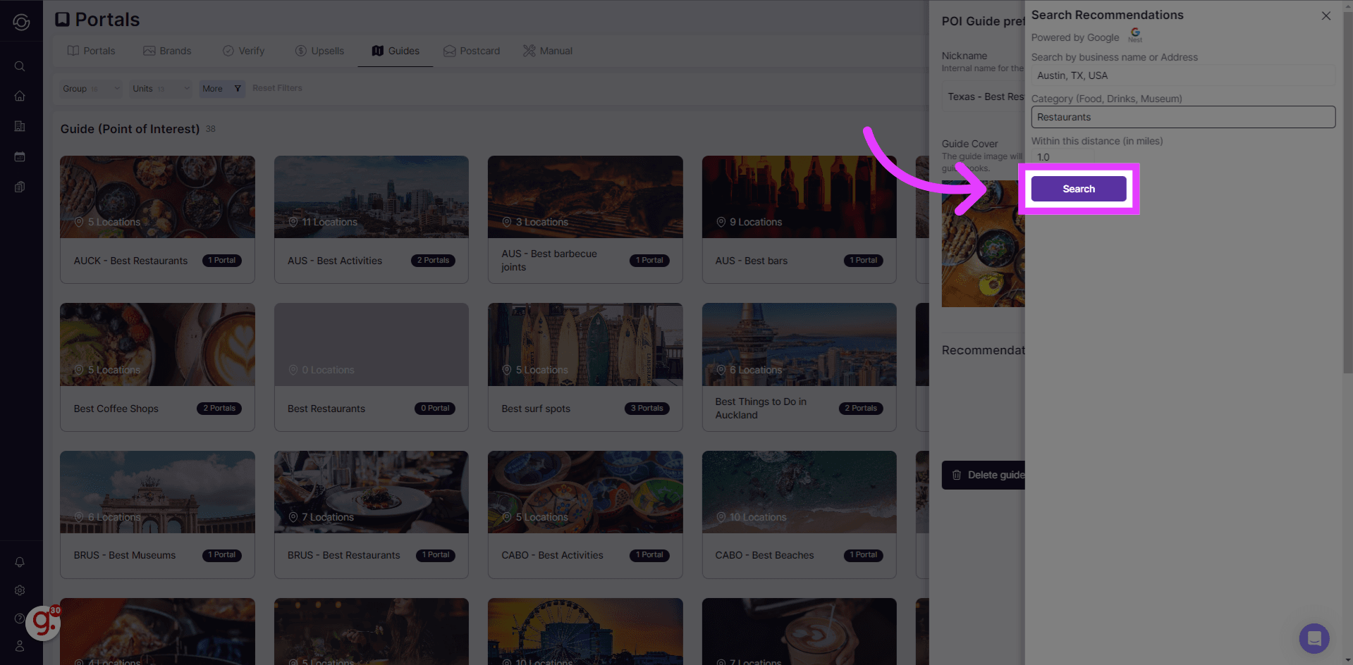This screenshot has height=665, width=1353.
Task: Expand the Units filter dropdown
Action: [159, 88]
